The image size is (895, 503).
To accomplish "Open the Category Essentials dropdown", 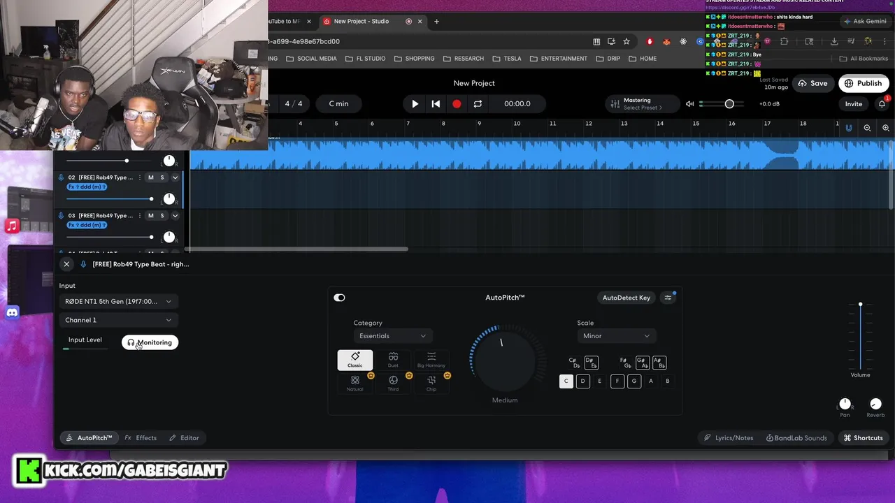I will pos(393,336).
